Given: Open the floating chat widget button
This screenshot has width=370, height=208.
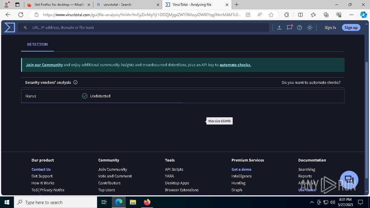Looking at the screenshot, I should pos(349,180).
